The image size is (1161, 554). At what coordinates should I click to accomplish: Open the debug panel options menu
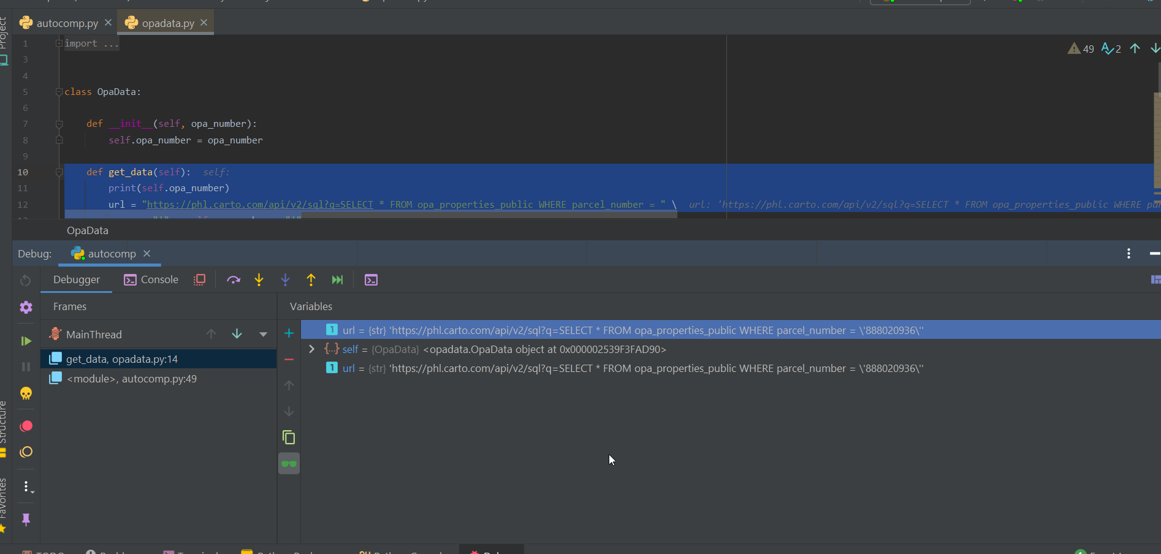click(x=1129, y=254)
